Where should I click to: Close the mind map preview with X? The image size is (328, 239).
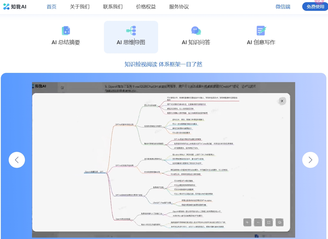282,101
